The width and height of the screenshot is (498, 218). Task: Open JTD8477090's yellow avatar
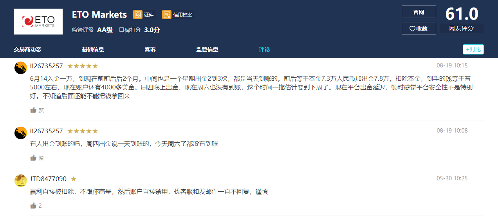click(x=21, y=180)
